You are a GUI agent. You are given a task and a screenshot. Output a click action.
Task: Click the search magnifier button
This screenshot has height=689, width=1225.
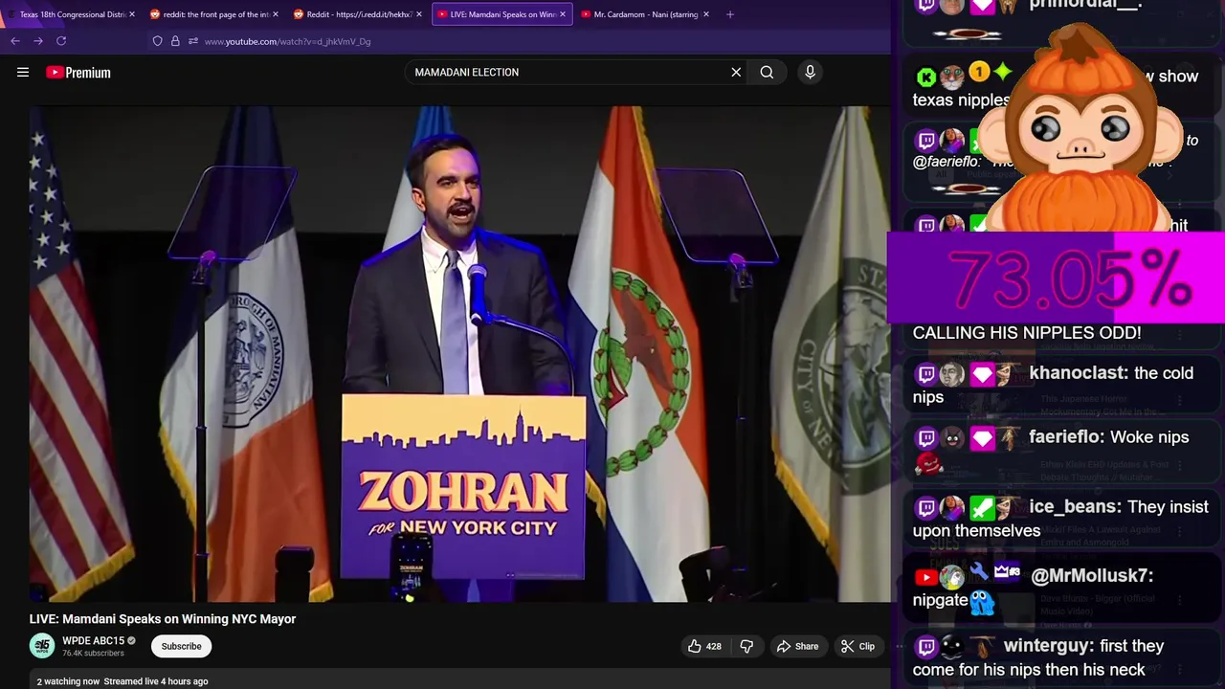[x=767, y=72]
